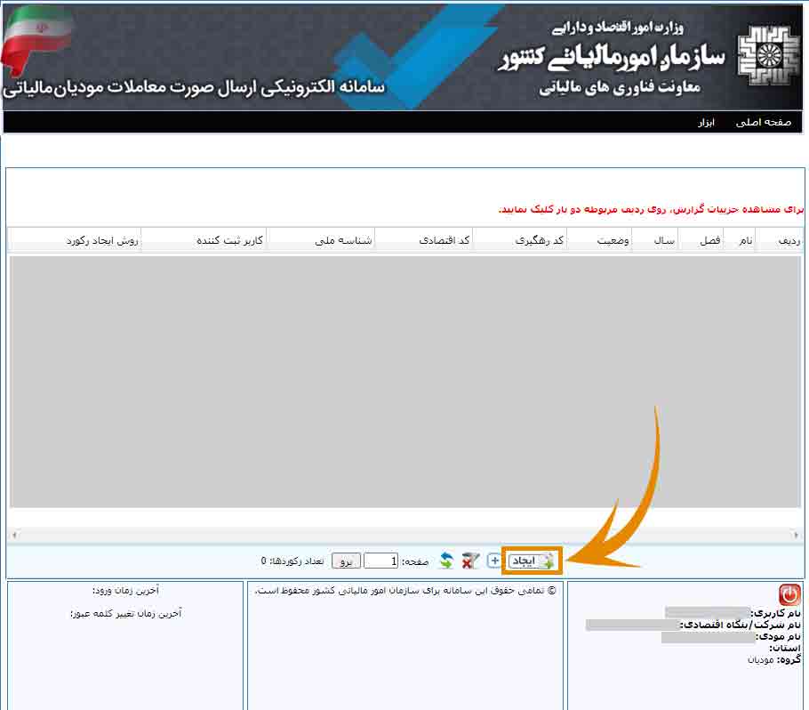Open the صفحه اصلی menu item
Screen dimensions: 809x710
[763, 122]
